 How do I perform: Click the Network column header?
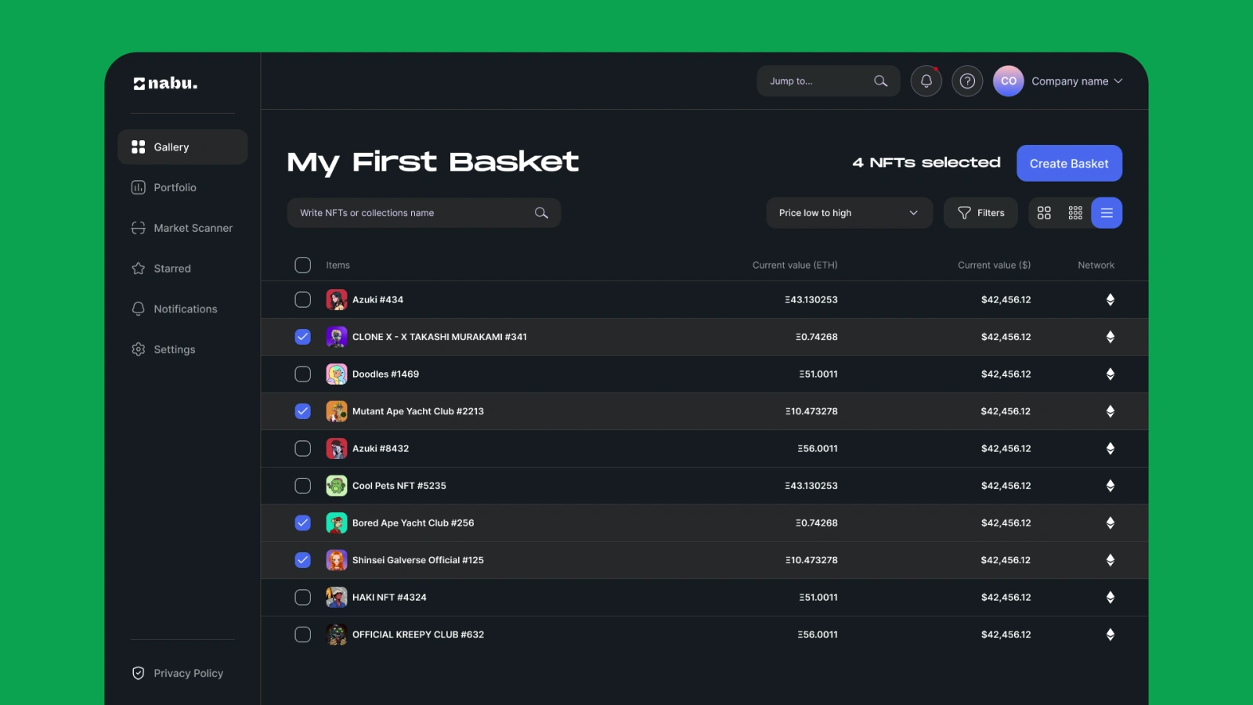(1096, 266)
